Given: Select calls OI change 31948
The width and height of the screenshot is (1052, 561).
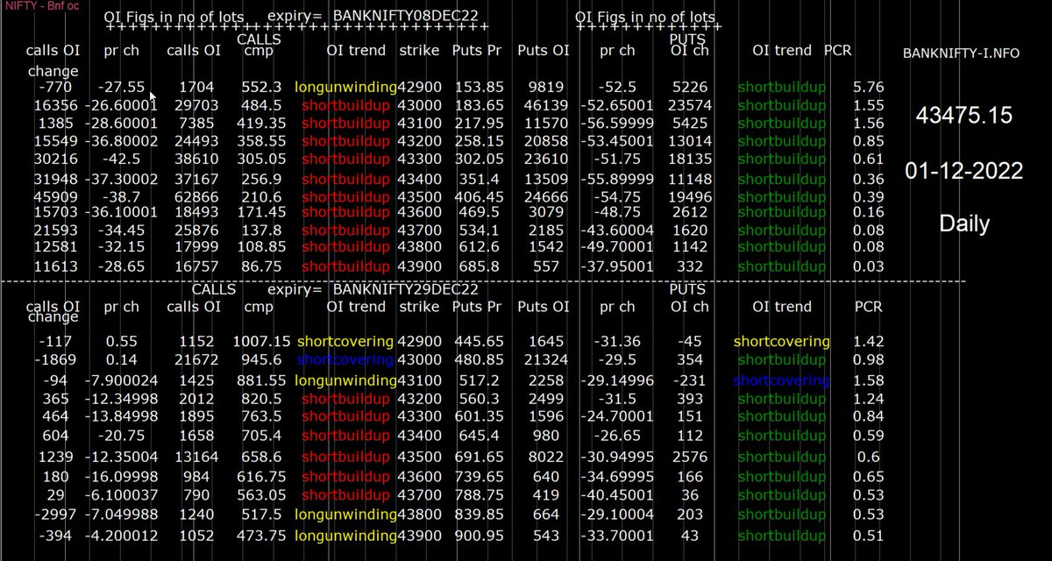Looking at the screenshot, I should [57, 179].
